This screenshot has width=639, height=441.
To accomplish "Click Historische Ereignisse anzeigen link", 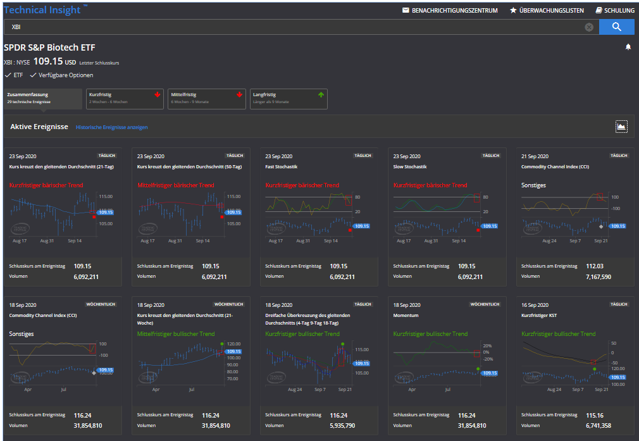I will (x=111, y=127).
